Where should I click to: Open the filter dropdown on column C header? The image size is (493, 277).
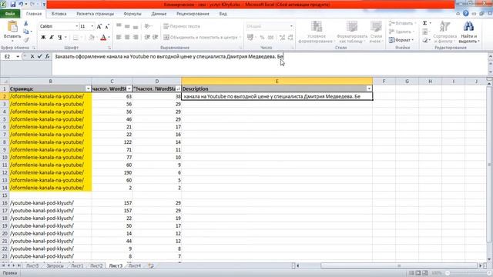point(129,89)
